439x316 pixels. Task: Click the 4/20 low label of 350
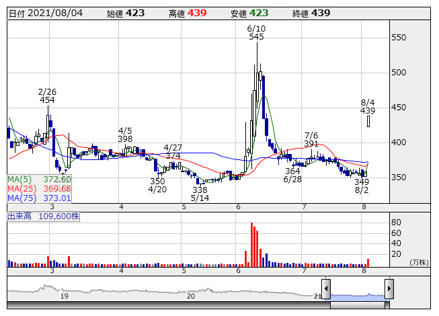tap(157, 186)
